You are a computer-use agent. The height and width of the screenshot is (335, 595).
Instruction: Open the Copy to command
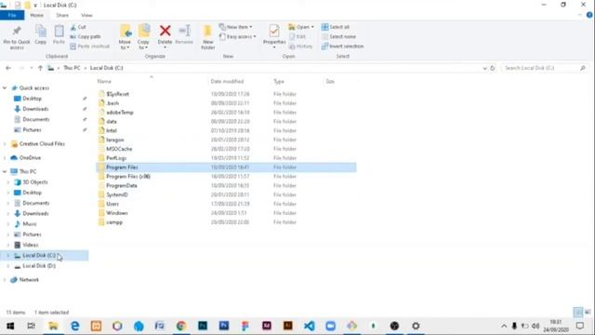click(x=143, y=37)
